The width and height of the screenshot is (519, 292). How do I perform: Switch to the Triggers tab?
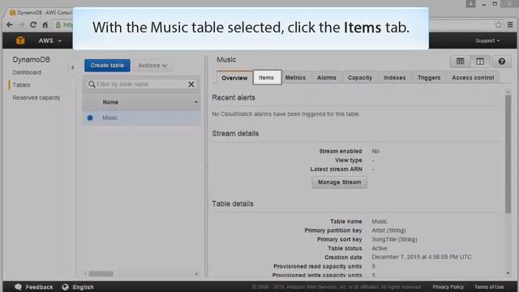[429, 78]
